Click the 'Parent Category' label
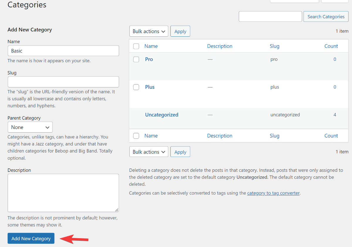This screenshot has height=247, width=352. click(x=24, y=118)
